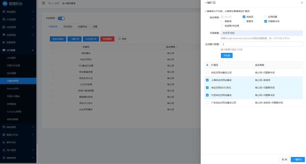Check the 应用场景 strategy checkbox
Screen dimensions: 306x164
[x=266, y=17]
